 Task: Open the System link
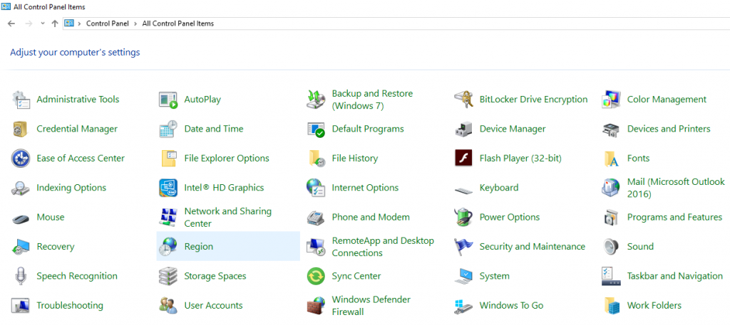[495, 276]
